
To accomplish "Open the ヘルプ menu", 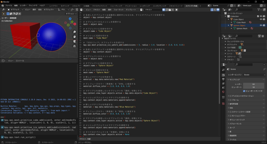I will [42, 6].
